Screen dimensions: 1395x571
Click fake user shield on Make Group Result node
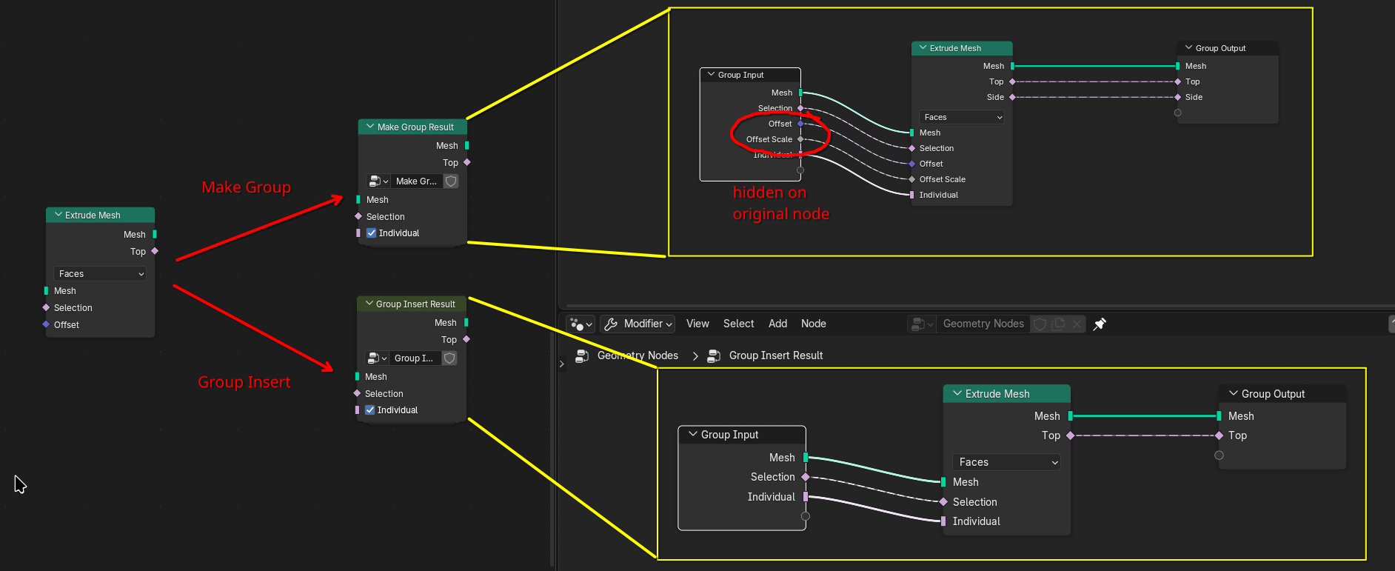coord(451,181)
